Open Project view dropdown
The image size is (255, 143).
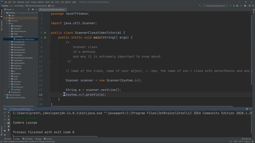click(9, 10)
